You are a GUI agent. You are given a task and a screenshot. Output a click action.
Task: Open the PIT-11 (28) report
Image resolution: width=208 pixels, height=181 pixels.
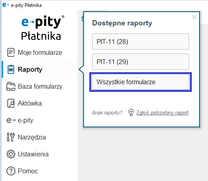[141, 42]
